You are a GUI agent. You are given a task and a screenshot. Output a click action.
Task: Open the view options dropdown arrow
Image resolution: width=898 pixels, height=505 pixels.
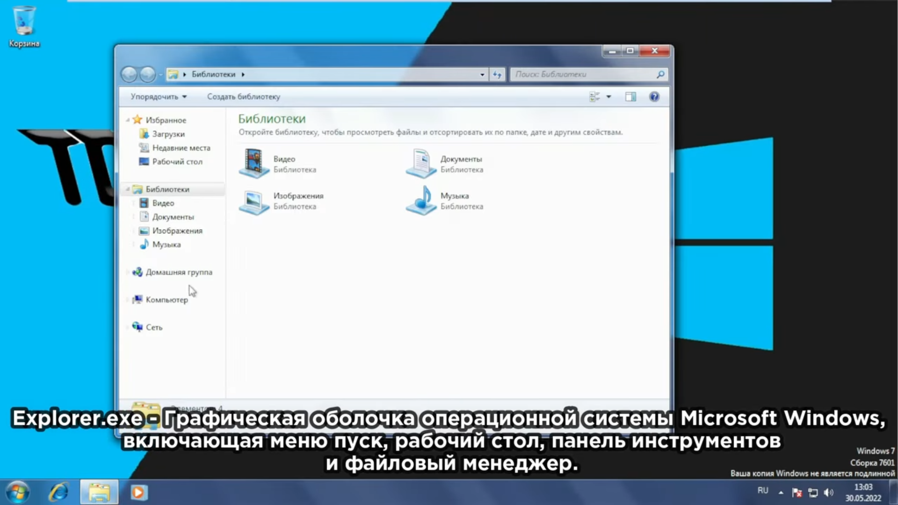608,97
